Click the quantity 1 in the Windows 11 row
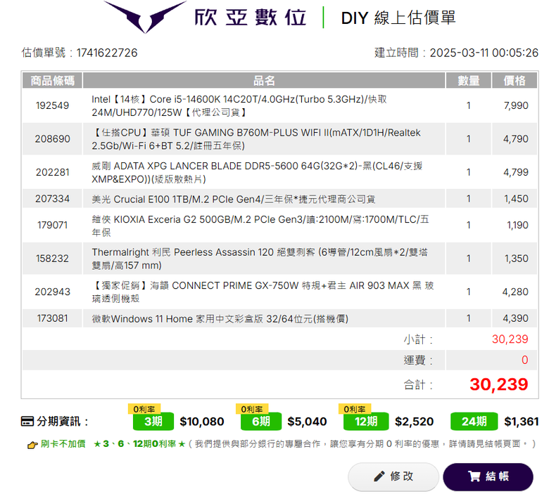The image size is (549, 501). [x=469, y=318]
